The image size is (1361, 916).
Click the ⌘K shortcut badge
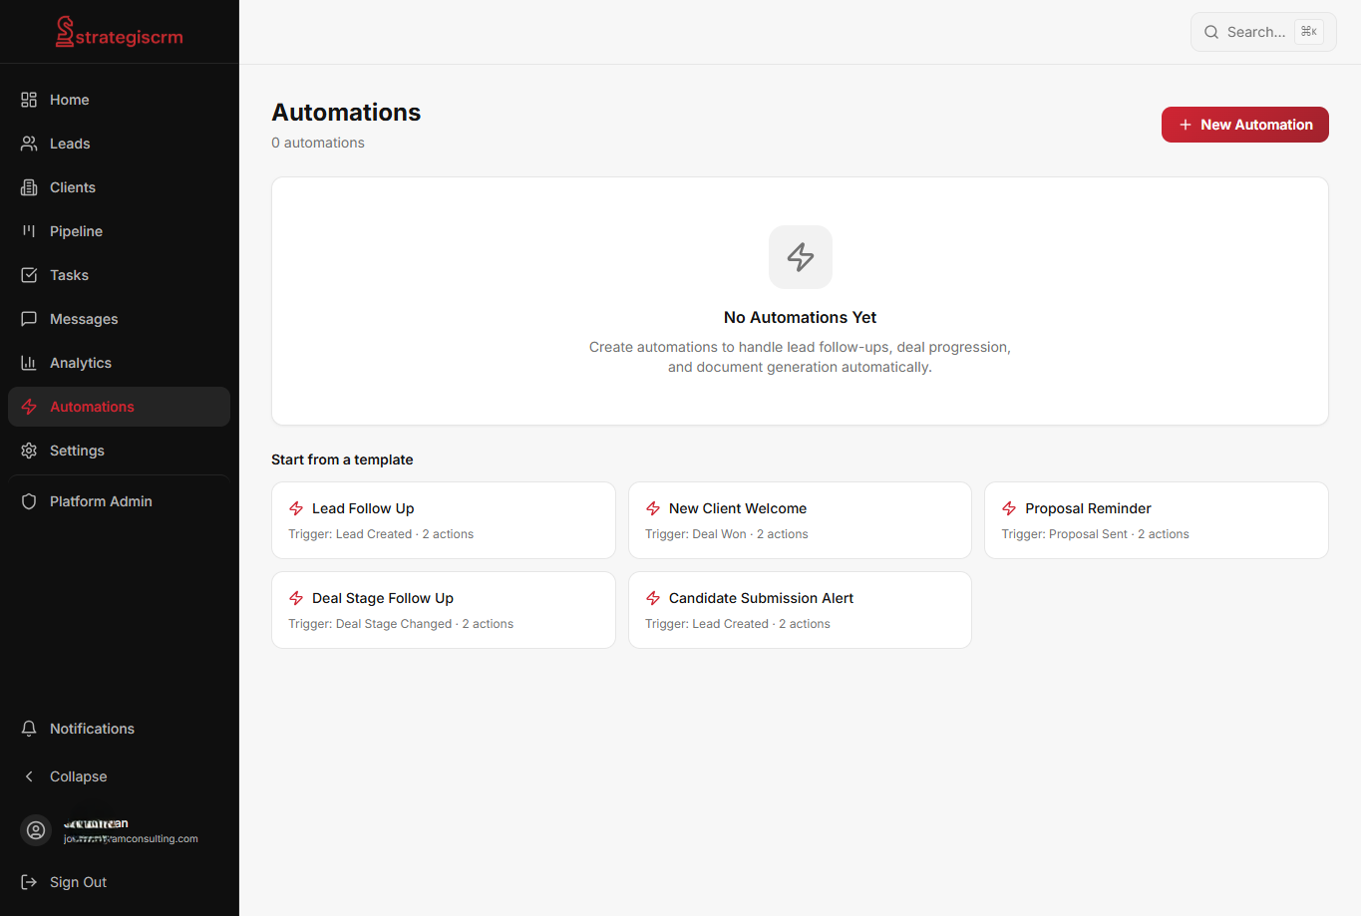click(1309, 32)
